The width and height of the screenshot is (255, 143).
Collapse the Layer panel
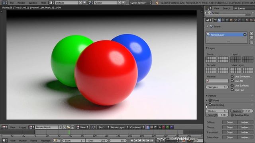click(x=207, y=48)
